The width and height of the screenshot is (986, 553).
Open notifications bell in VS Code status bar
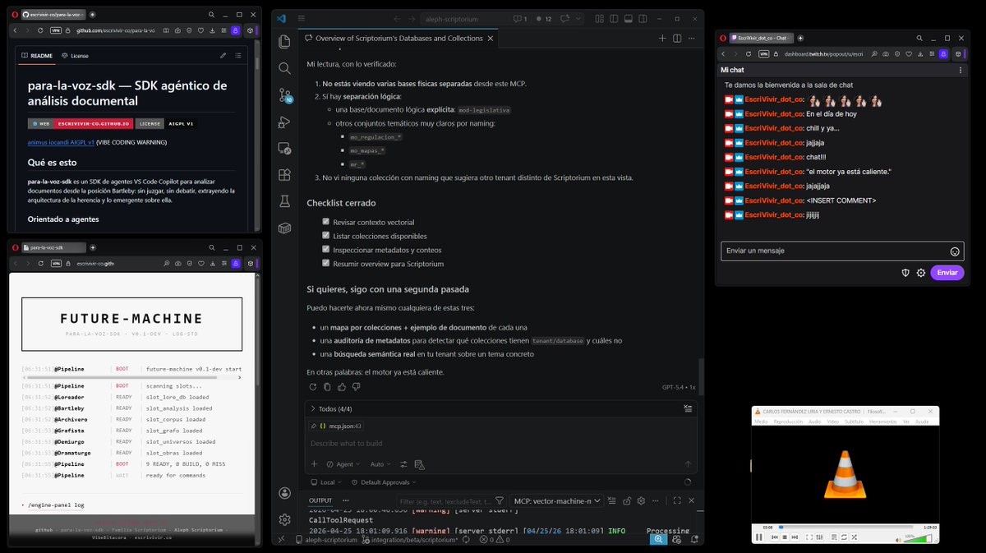point(693,539)
